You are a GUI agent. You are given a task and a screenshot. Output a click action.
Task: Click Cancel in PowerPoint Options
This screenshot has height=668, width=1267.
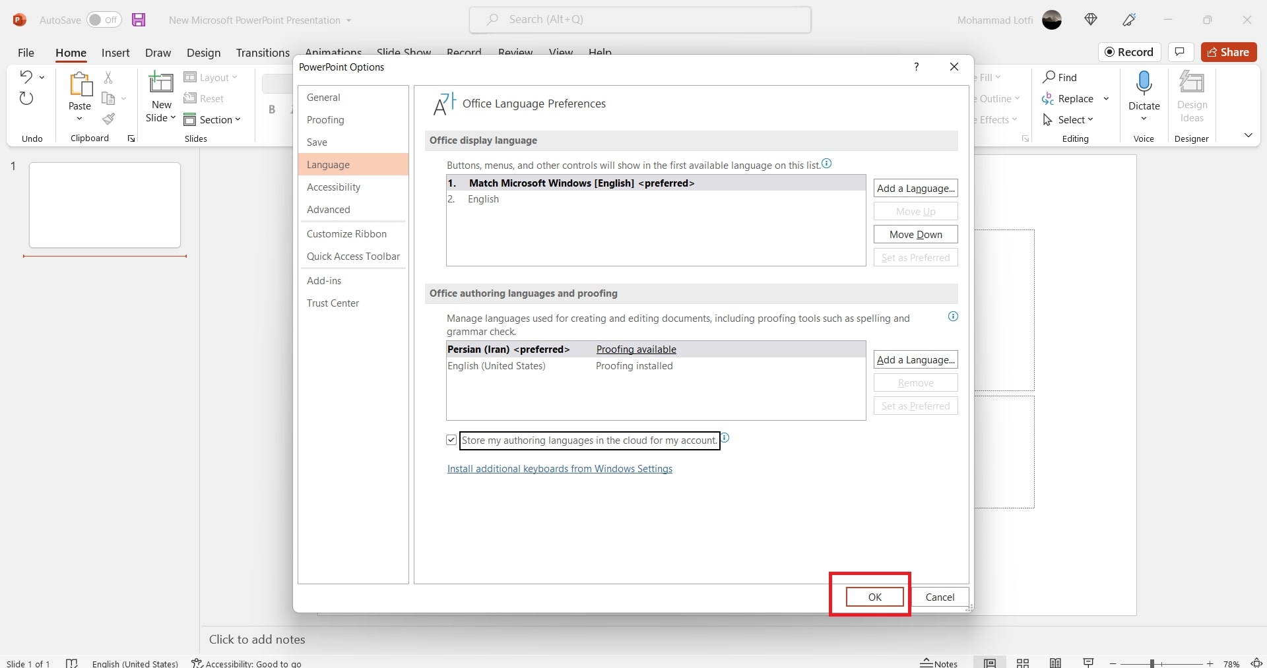940,597
